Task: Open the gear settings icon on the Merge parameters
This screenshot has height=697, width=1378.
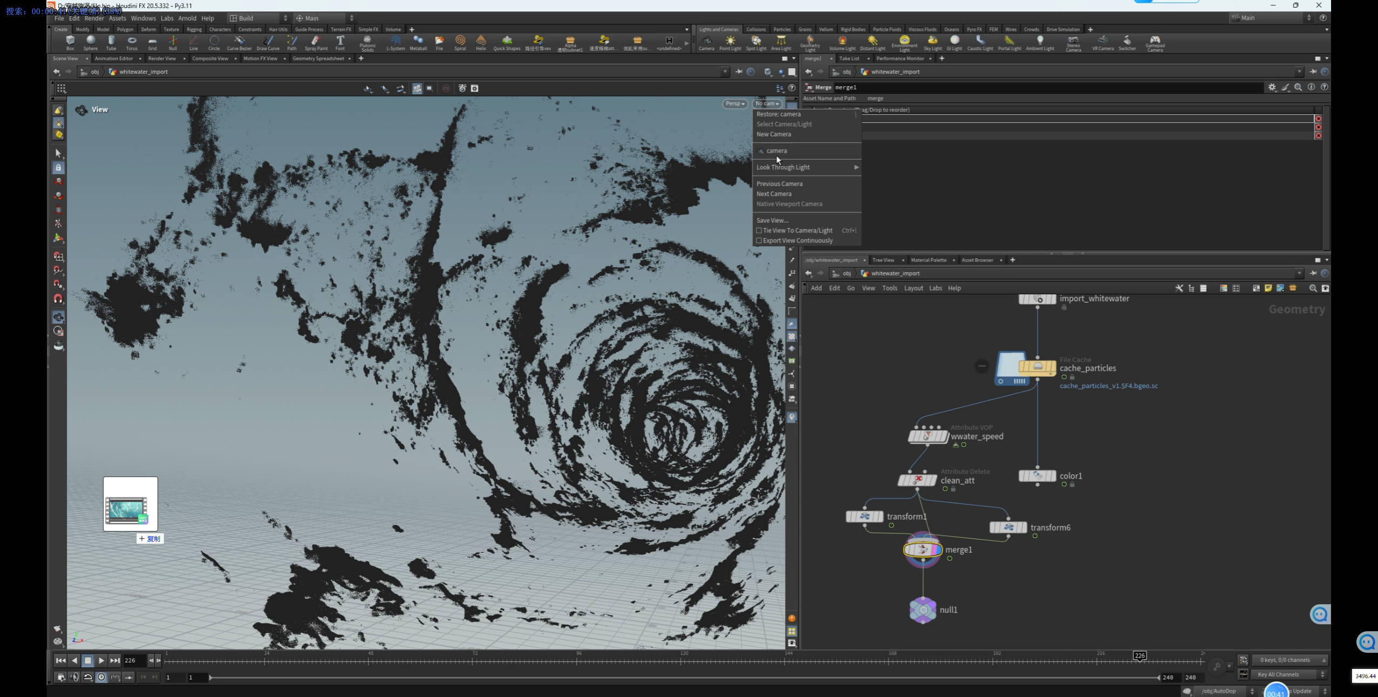Action: 1272,87
